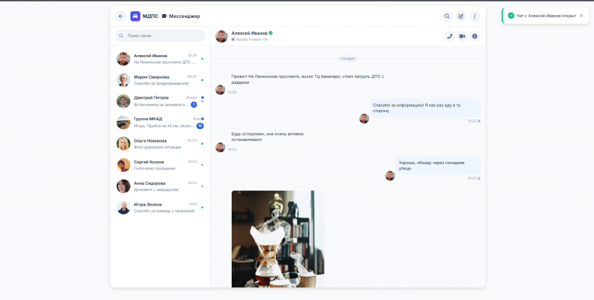The height and width of the screenshot is (300, 594).
Task: Open Дмитрий Петров conversation
Action: pyautogui.click(x=160, y=101)
